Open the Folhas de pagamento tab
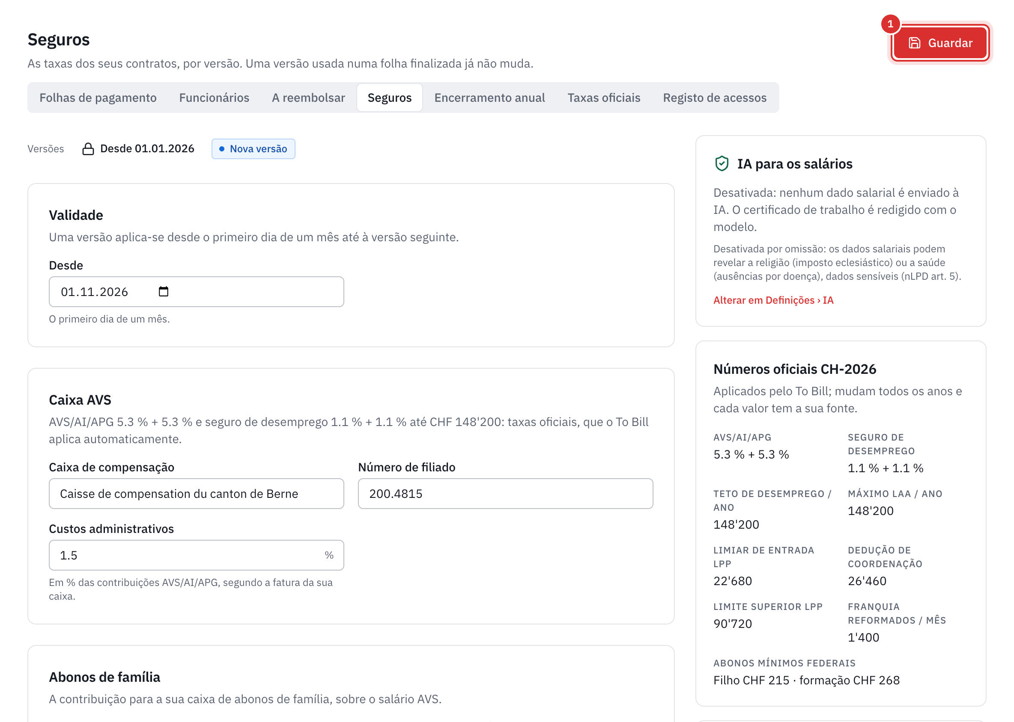The width and height of the screenshot is (1014, 722). (x=98, y=98)
